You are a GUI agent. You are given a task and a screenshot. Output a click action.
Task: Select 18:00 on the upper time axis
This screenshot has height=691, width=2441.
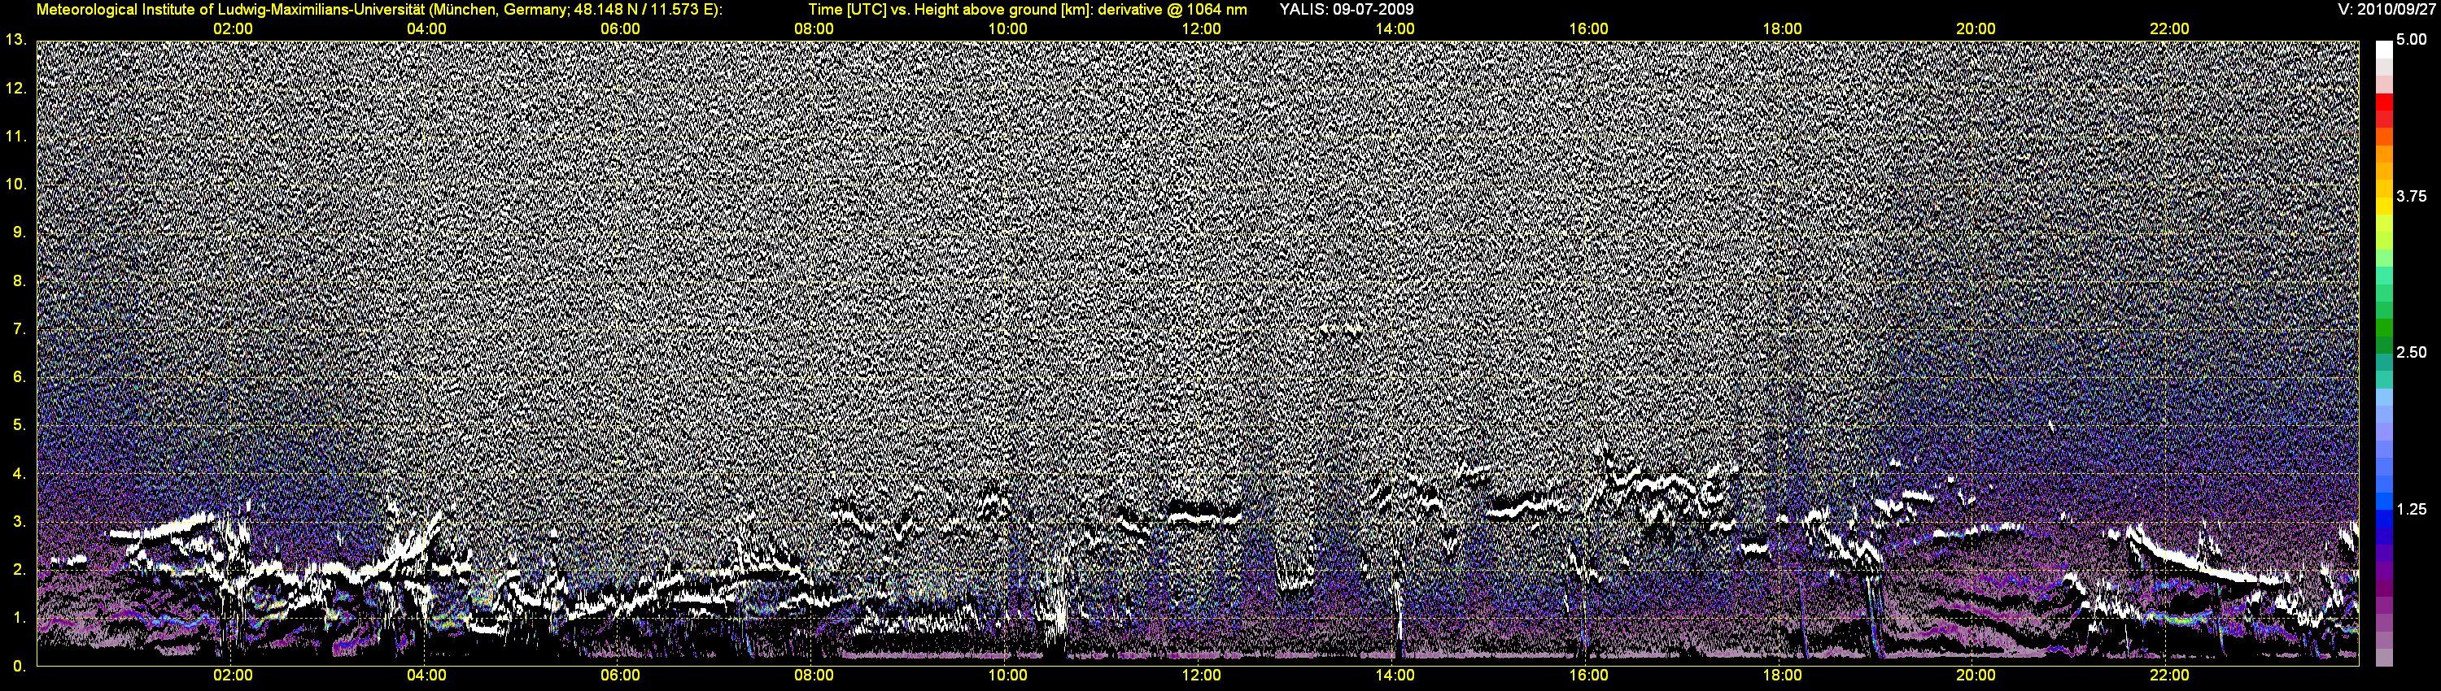(1783, 28)
